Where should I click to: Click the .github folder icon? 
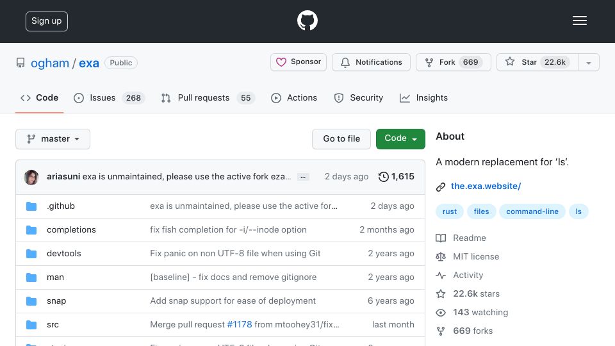pyautogui.click(x=31, y=206)
